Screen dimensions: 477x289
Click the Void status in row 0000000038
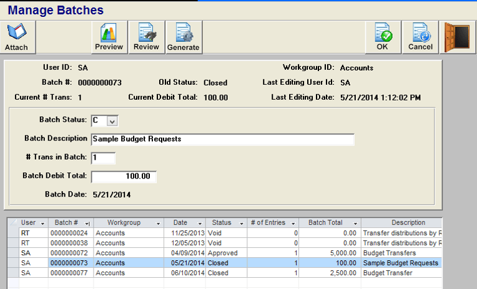[227, 243]
